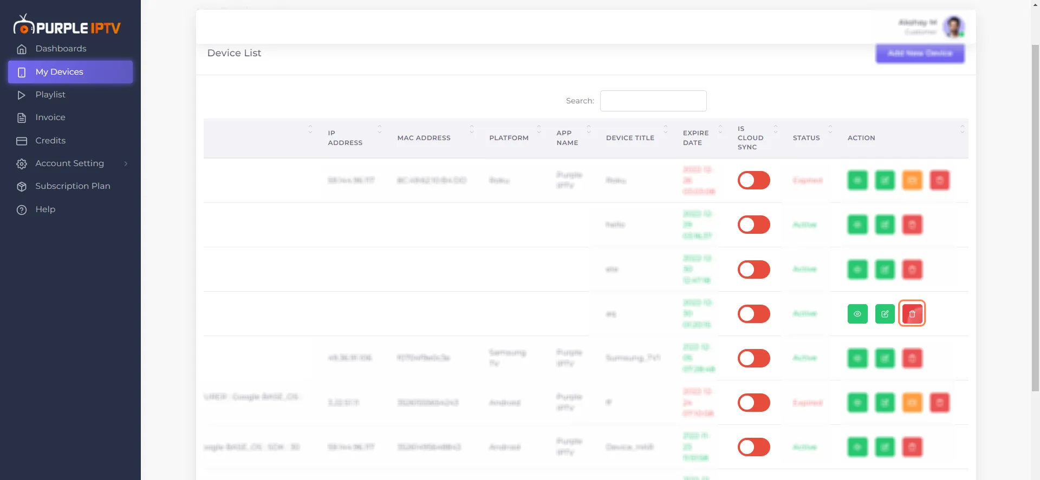Edit the device beside the outlined trash icon
Viewport: 1040px width, 480px height.
tap(885, 314)
